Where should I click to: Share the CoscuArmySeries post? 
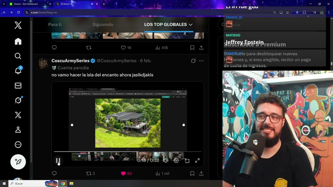pos(201,173)
